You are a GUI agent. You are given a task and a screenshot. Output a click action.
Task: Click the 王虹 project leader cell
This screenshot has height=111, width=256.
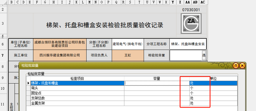click(128, 55)
